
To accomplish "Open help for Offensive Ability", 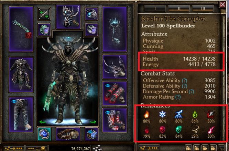I will pos(184,81).
